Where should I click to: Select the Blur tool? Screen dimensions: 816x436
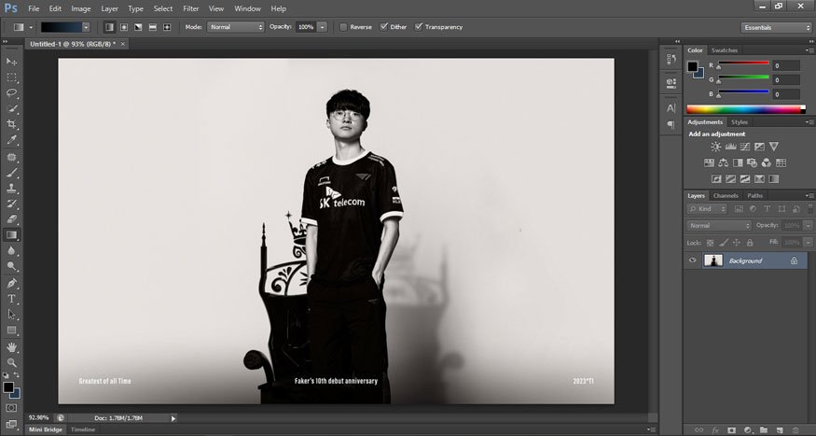[11, 250]
